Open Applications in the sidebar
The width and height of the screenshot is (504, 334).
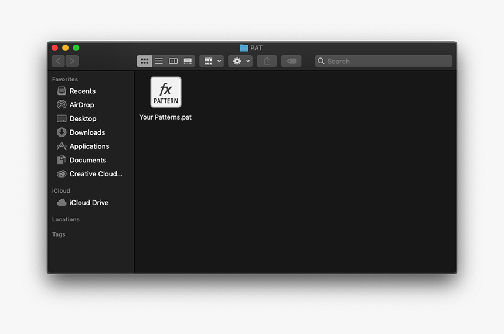point(90,146)
